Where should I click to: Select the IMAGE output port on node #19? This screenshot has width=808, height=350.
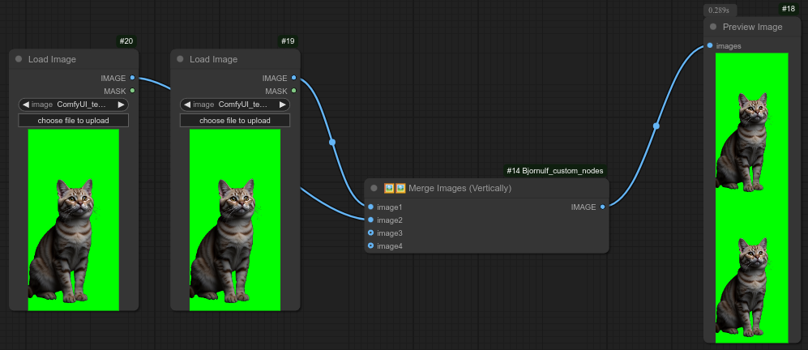tap(293, 78)
